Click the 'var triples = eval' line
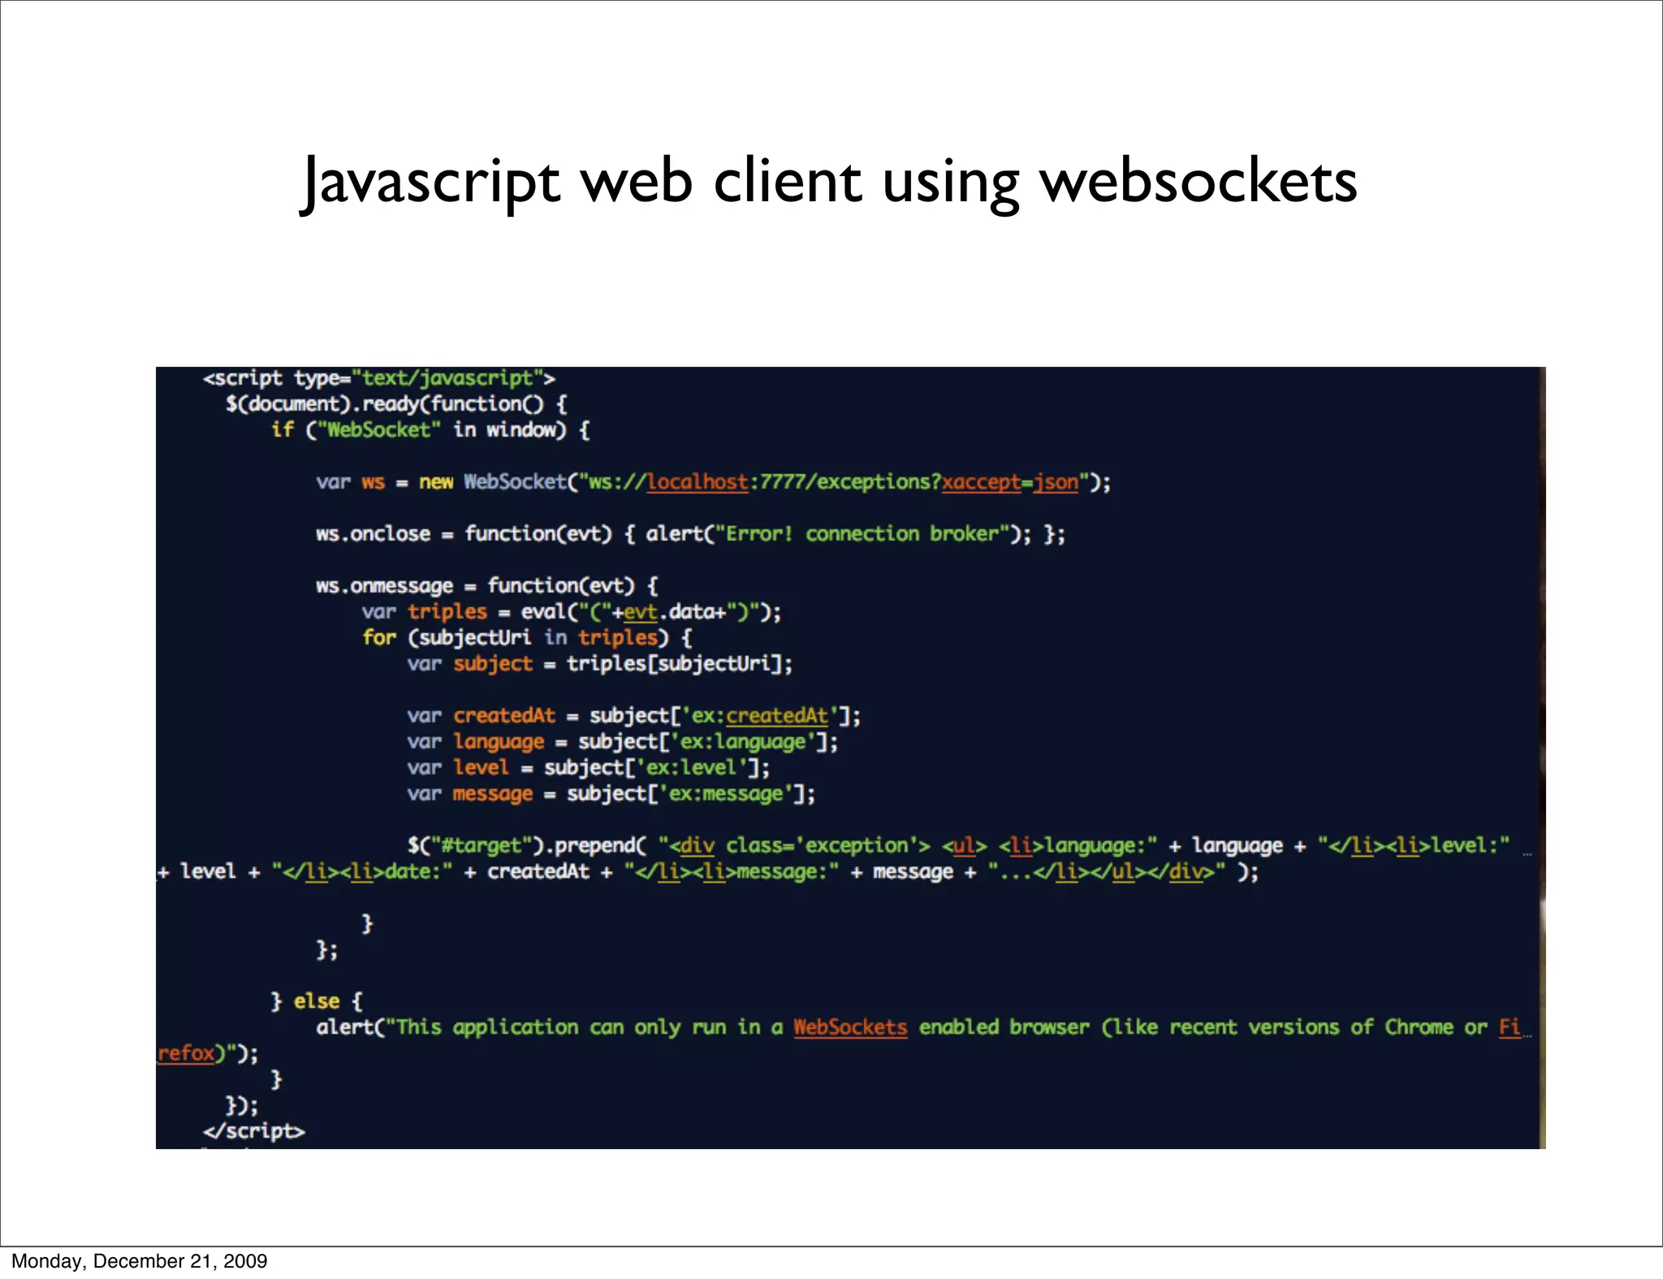This screenshot has width=1663, height=1279. click(571, 612)
